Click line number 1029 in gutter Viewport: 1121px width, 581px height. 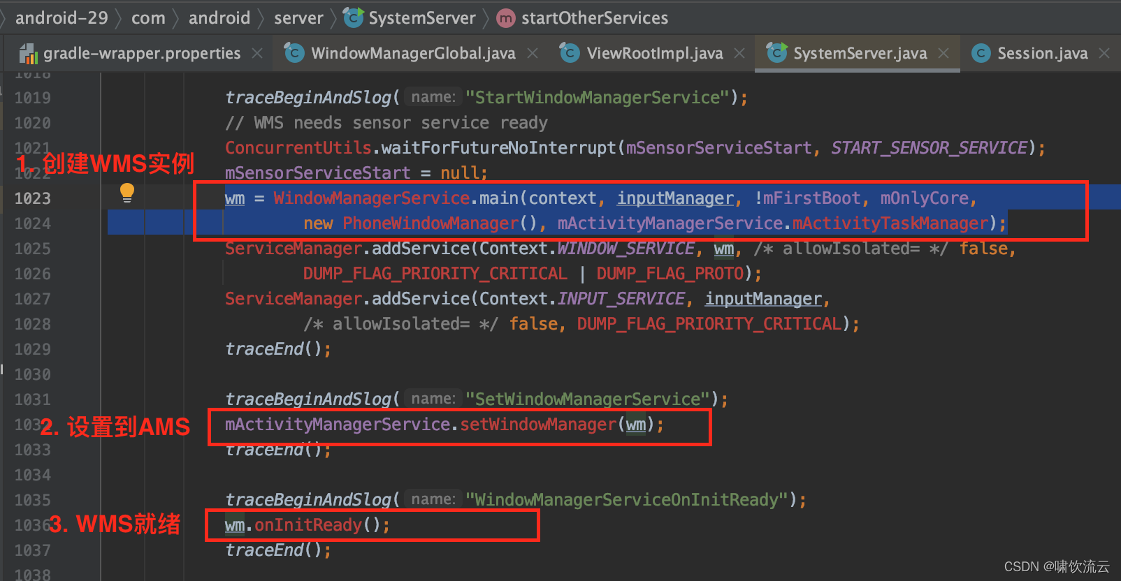[33, 349]
